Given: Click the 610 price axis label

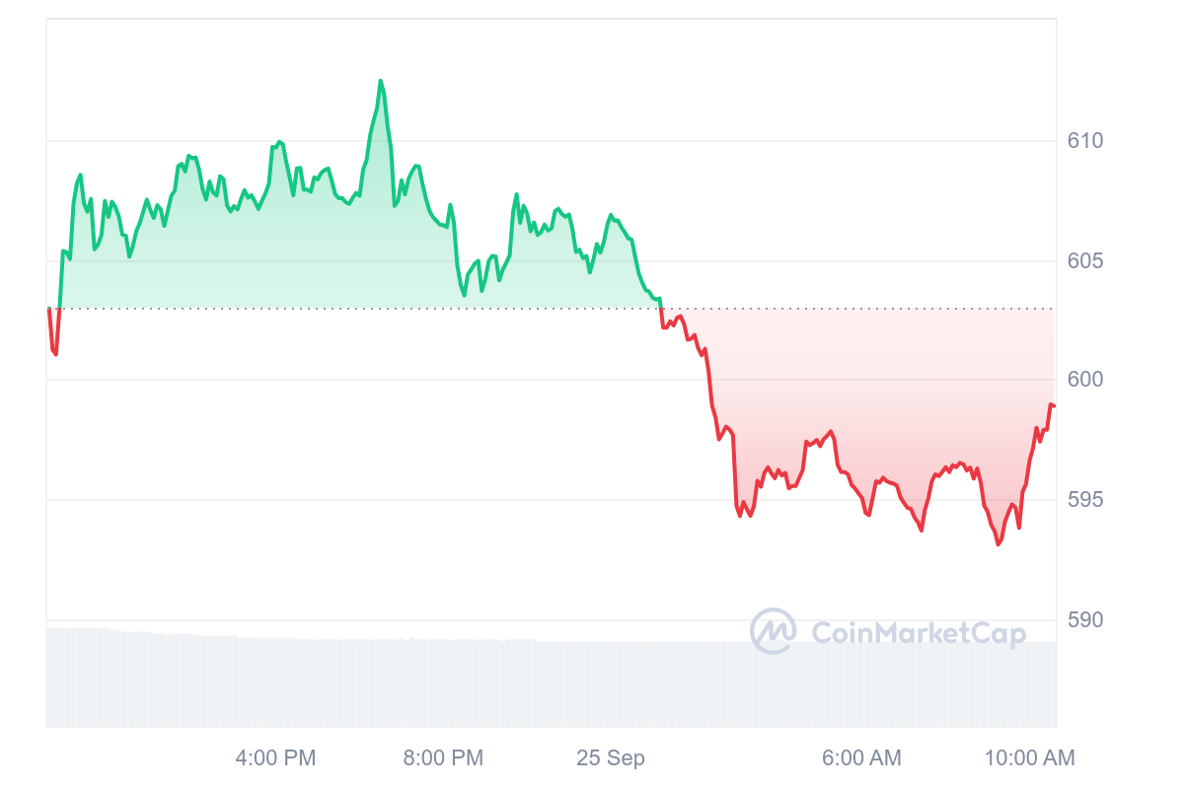Looking at the screenshot, I should (1085, 141).
